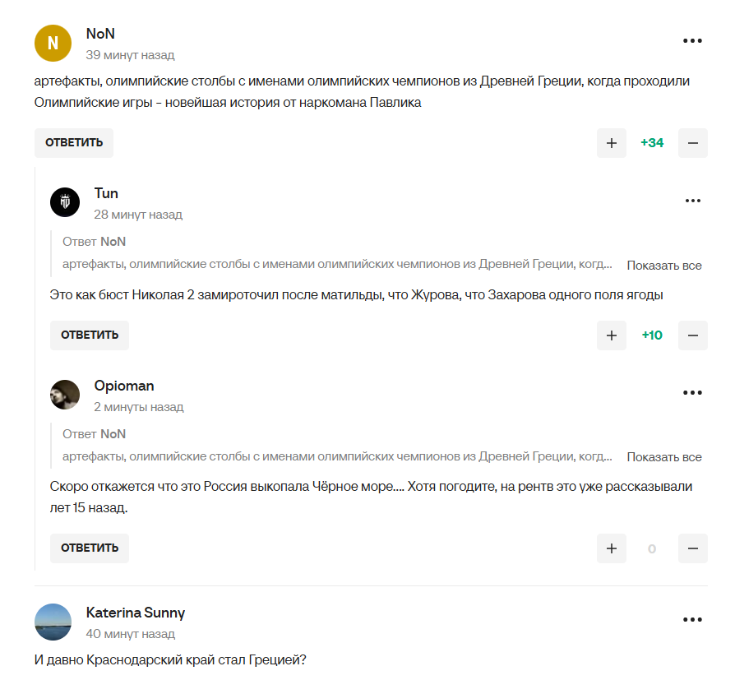Viewport: 735px width, 680px height.
Task: Upvote Tun's reply with the plus icon
Action: (611, 335)
